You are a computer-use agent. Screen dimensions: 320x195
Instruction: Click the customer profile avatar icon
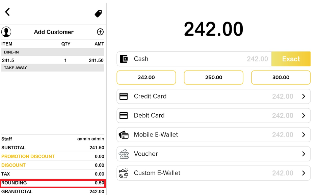[x=6, y=32]
